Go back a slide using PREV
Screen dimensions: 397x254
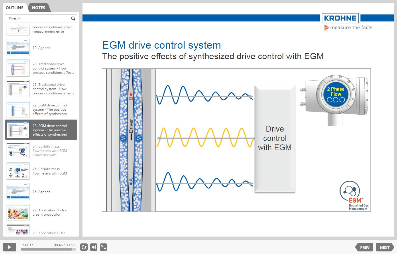click(364, 247)
